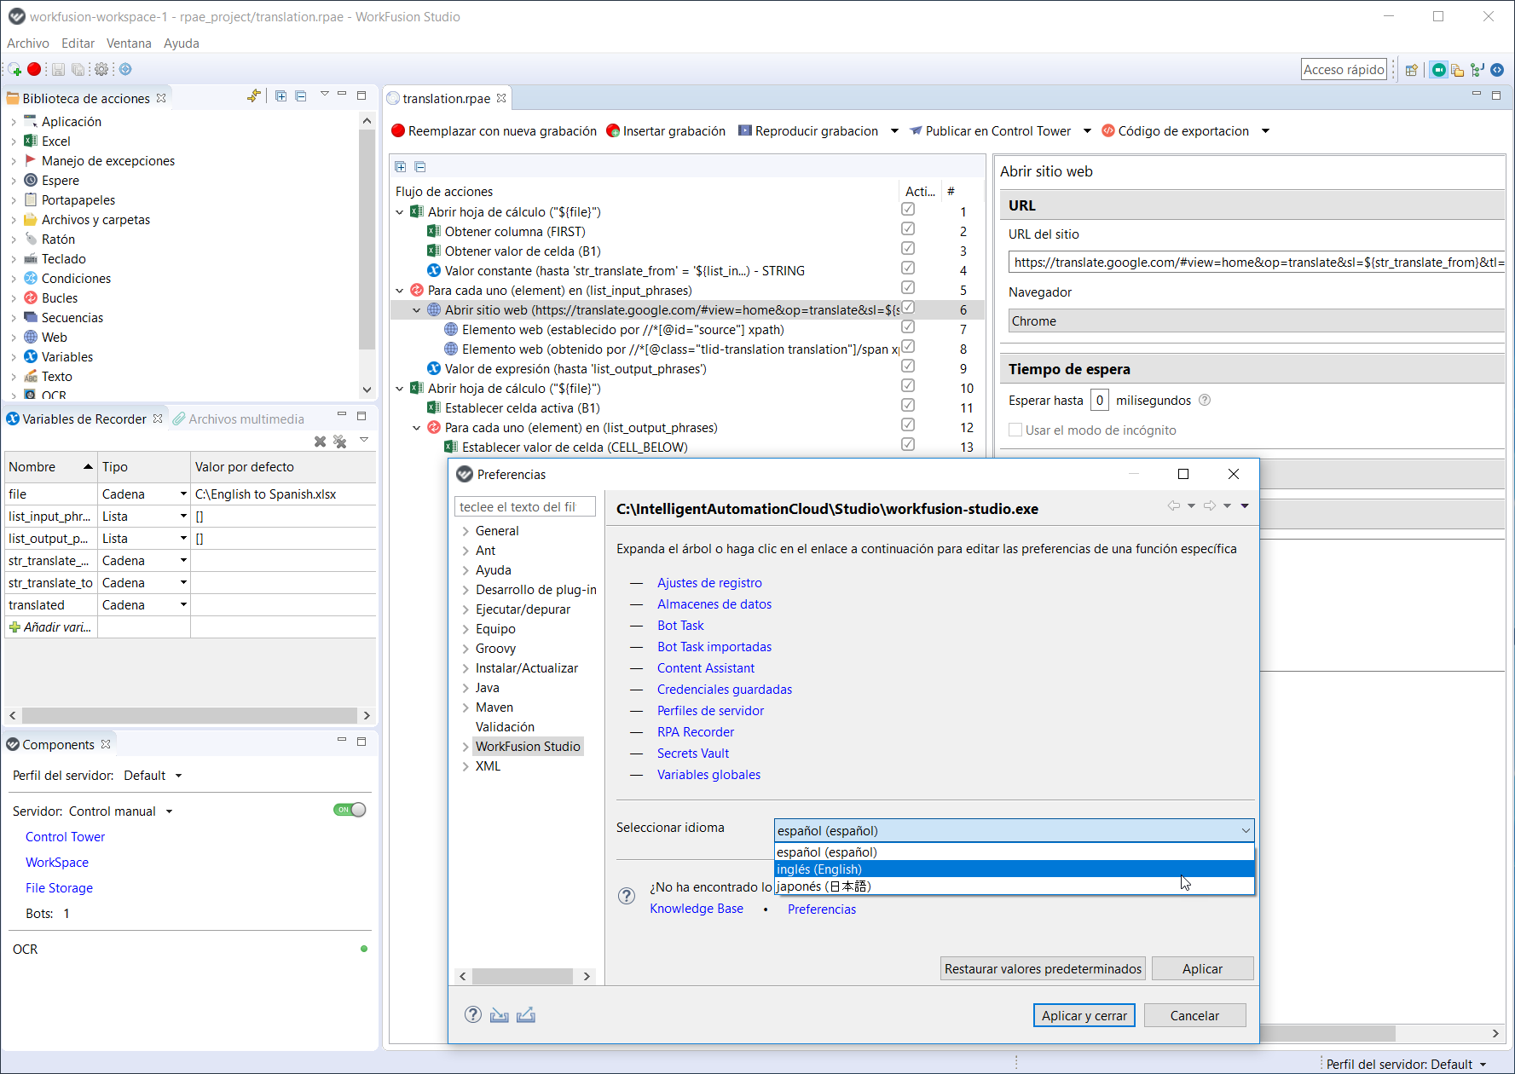Open type dropdown for the file variable
Viewport: 1515px width, 1074px height.
pos(183,494)
